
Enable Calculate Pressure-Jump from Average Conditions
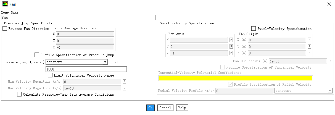click(x=19, y=95)
